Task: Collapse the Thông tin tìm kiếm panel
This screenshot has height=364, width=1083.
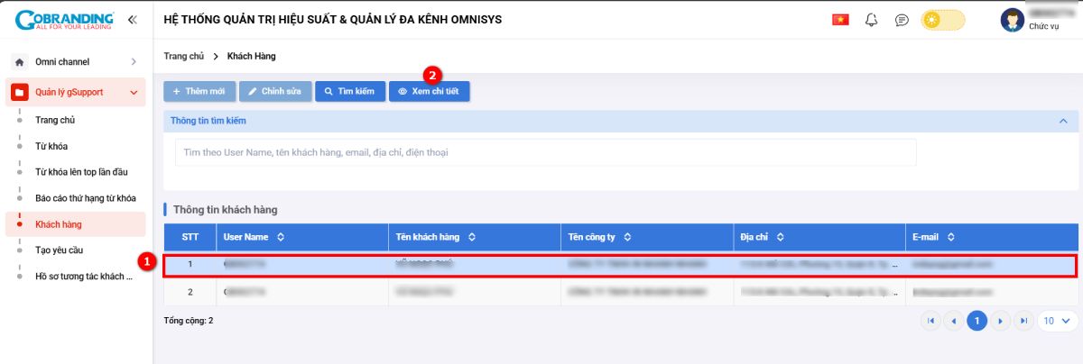Action: [1063, 121]
